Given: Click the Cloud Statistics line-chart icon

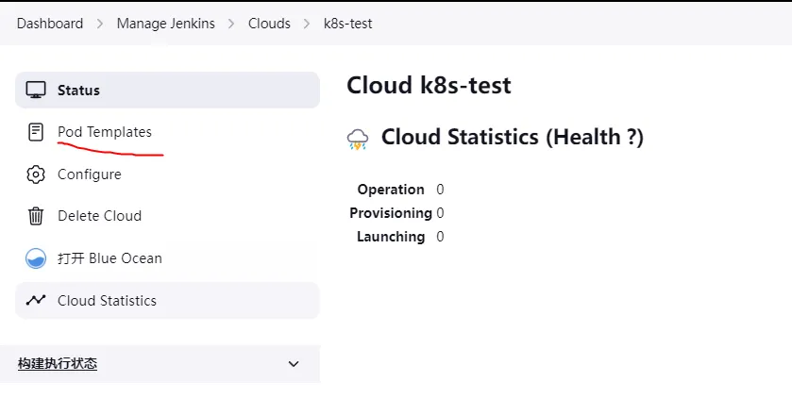Looking at the screenshot, I should (x=36, y=300).
